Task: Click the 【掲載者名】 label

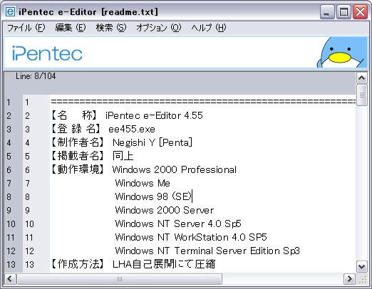Action: click(x=78, y=156)
